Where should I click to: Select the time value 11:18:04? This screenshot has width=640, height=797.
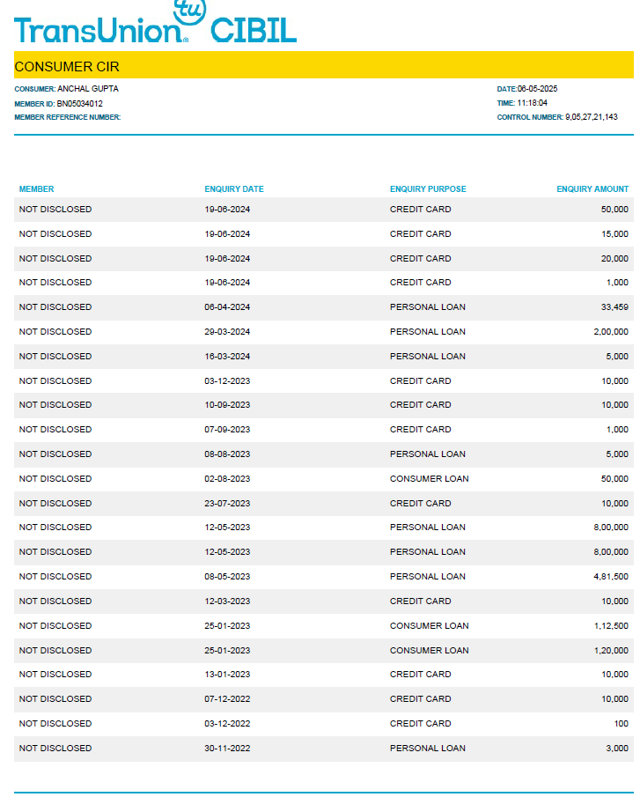pos(532,103)
